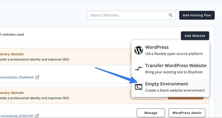Toggle the Add Website dropdown button

pos(195,36)
